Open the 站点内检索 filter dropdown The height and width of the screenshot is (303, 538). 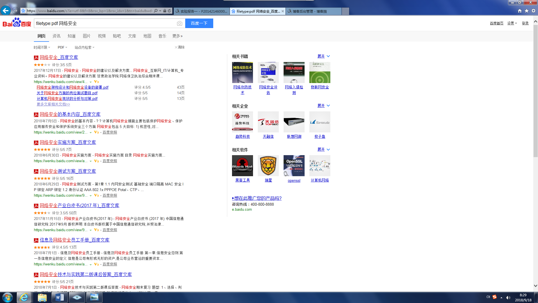coord(84,47)
